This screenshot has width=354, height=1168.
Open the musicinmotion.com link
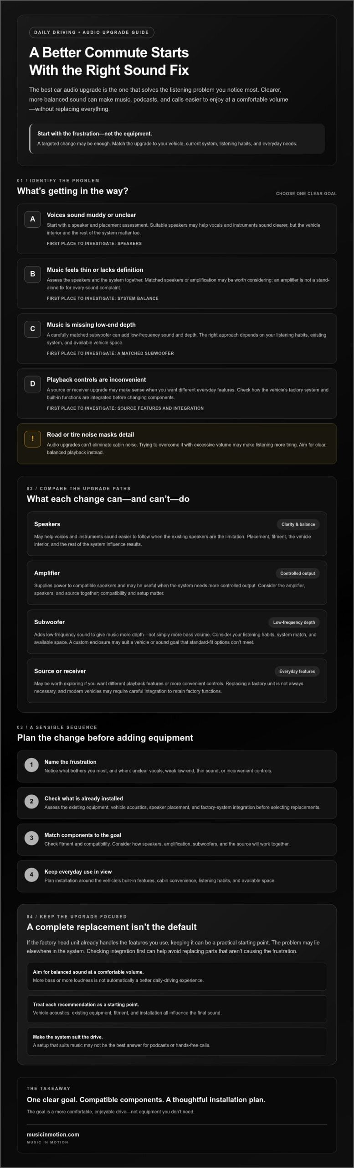coord(53,1134)
